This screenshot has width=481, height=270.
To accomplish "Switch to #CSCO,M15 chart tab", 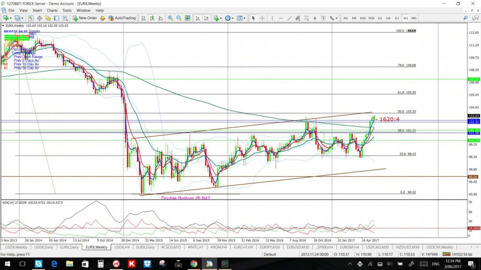I will point(171,247).
